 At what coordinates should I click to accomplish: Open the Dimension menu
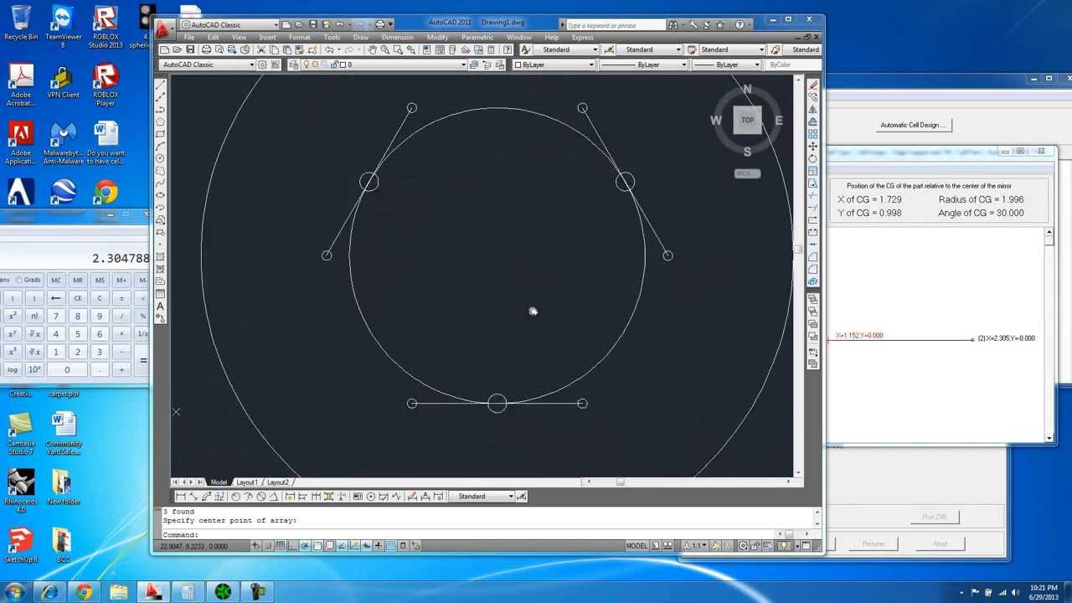tap(397, 38)
